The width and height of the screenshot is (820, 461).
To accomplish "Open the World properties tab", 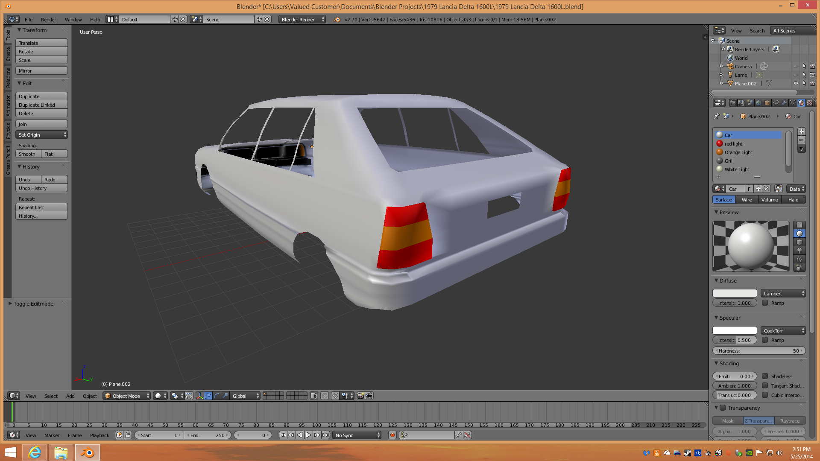I will click(758, 103).
